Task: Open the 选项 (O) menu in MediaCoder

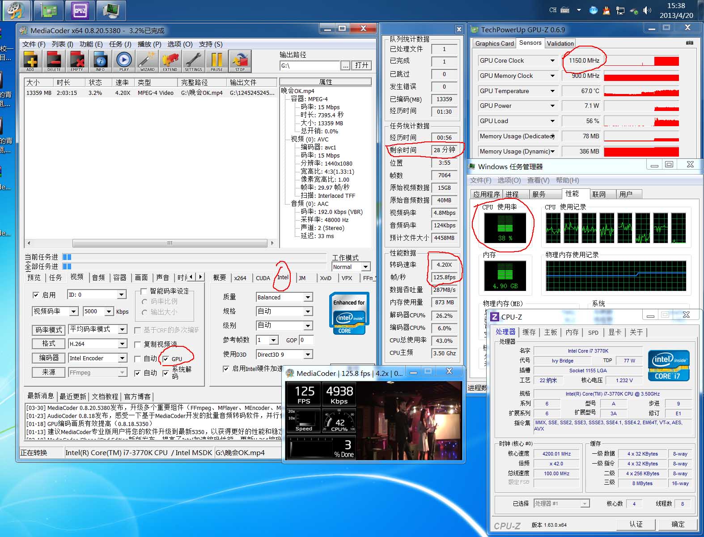Action: tap(180, 44)
